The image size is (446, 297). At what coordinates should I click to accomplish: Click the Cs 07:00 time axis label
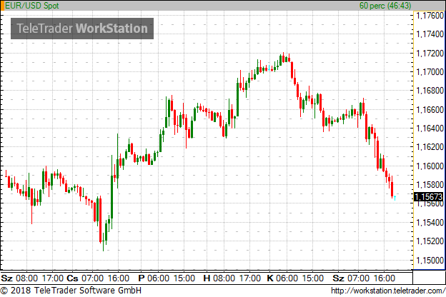85,278
